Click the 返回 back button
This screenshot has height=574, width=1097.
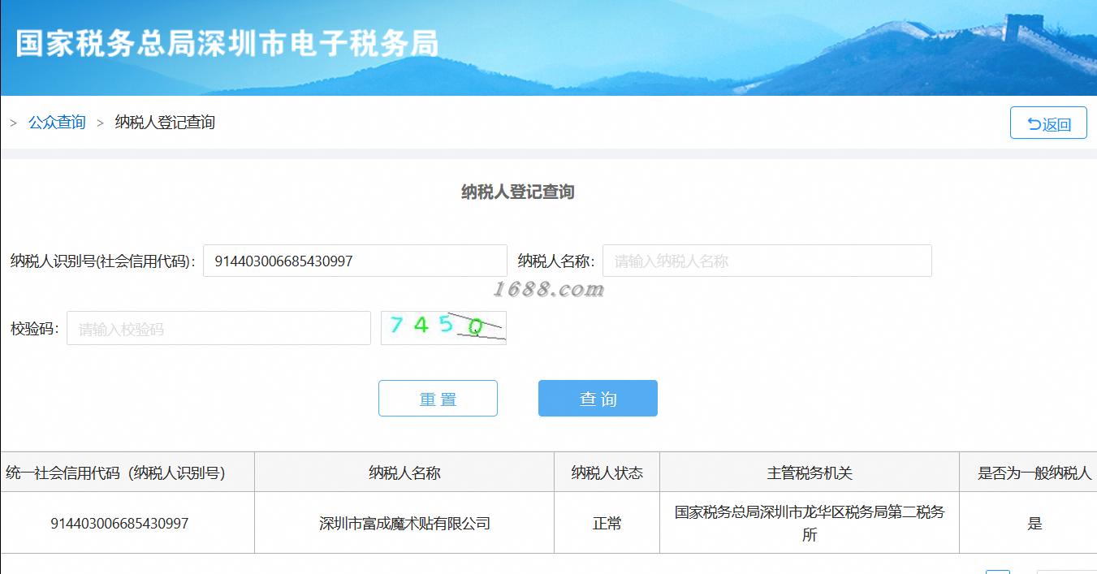pyautogui.click(x=1048, y=123)
